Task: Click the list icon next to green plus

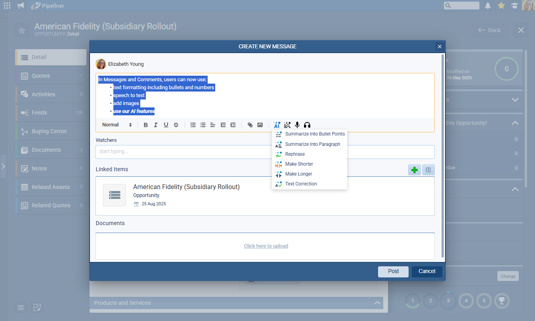Action: (428, 170)
